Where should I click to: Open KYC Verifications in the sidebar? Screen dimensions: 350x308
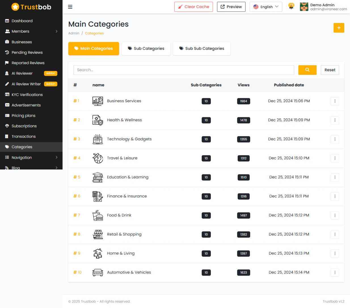[31, 95]
